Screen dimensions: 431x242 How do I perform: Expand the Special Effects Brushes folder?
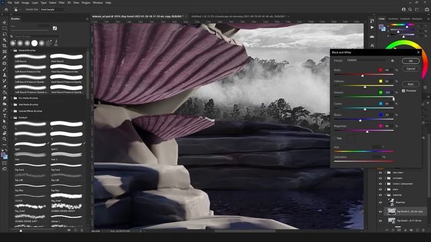click(x=12, y=111)
